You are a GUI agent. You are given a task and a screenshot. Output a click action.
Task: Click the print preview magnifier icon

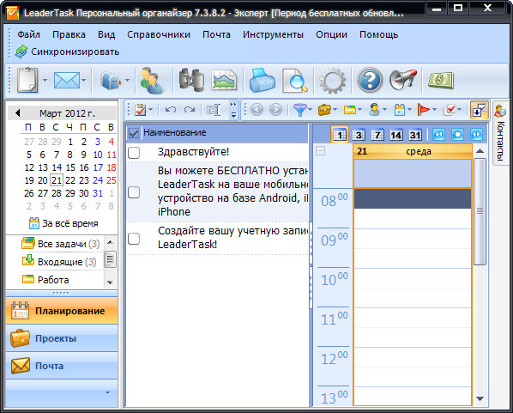click(x=295, y=80)
